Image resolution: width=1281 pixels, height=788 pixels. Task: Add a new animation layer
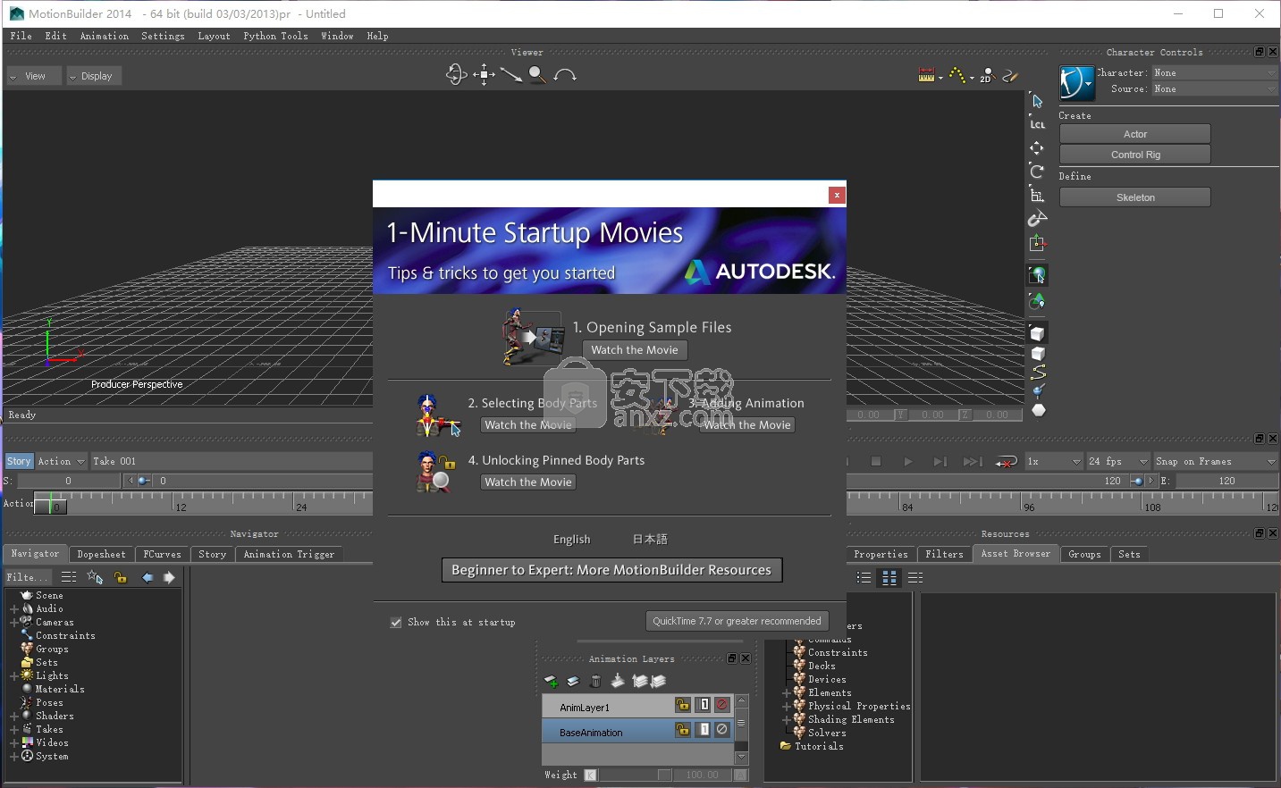[552, 682]
